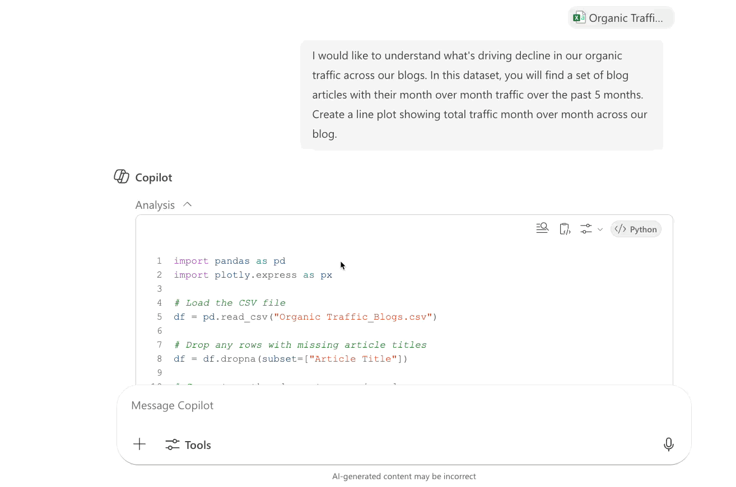Image resolution: width=736 pixels, height=487 pixels.
Task: Click the Python language badge
Action: click(x=636, y=230)
